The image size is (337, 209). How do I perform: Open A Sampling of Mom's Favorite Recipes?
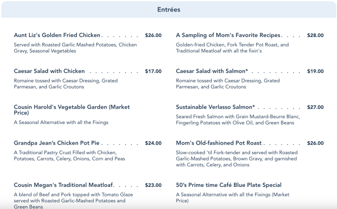[228, 35]
